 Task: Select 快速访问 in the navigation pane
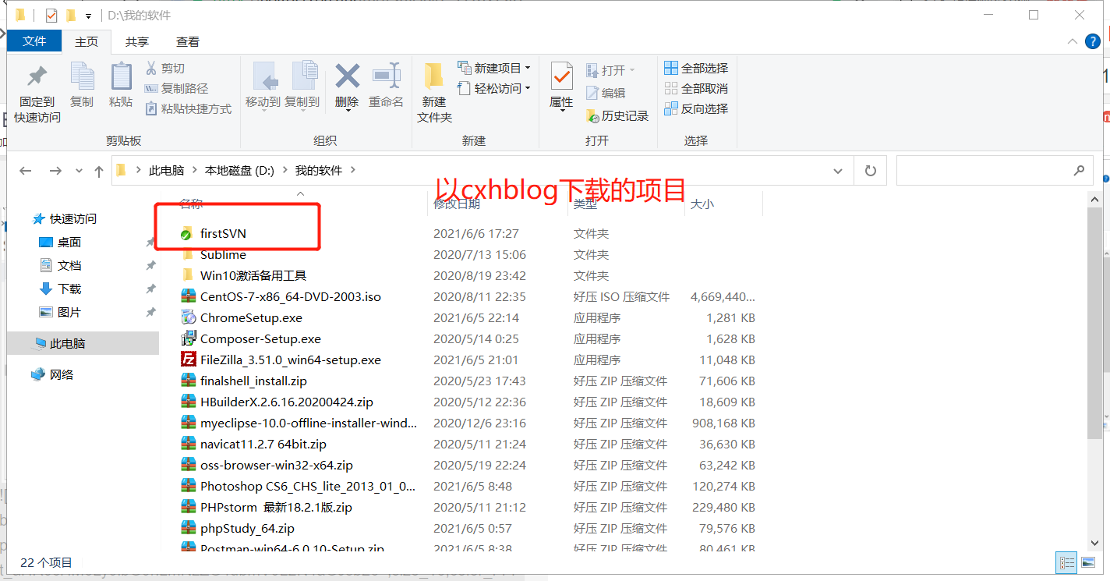pyautogui.click(x=73, y=218)
